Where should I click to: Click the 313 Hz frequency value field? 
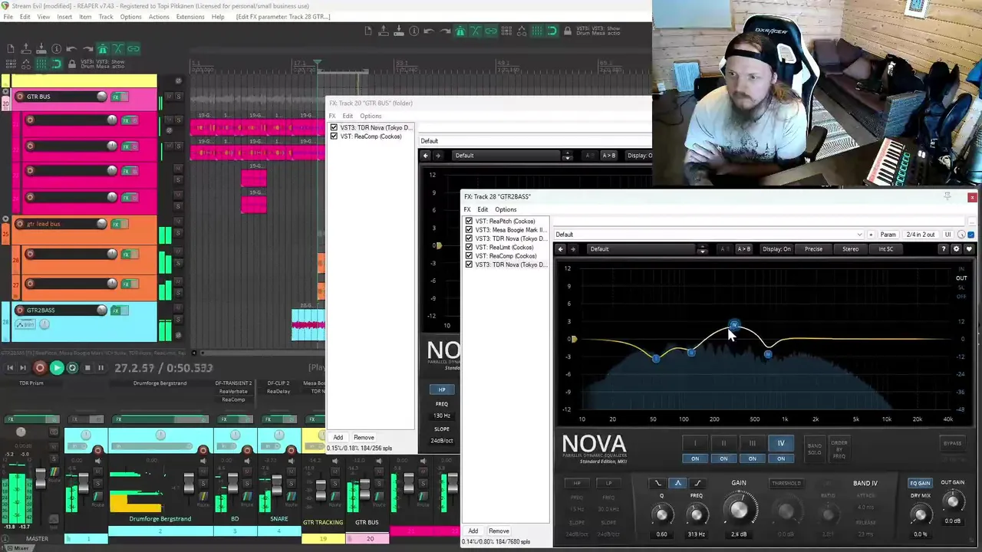(697, 534)
